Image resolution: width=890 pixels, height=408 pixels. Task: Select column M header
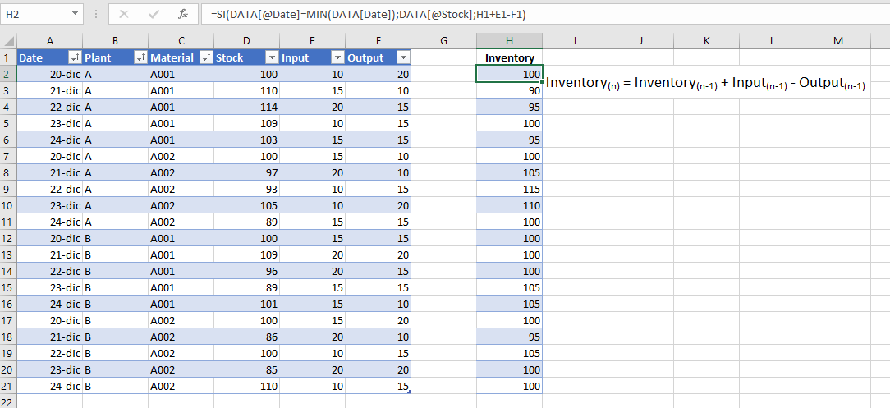tap(837, 41)
